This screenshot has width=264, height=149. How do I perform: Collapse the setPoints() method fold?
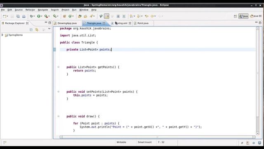click(x=59, y=91)
